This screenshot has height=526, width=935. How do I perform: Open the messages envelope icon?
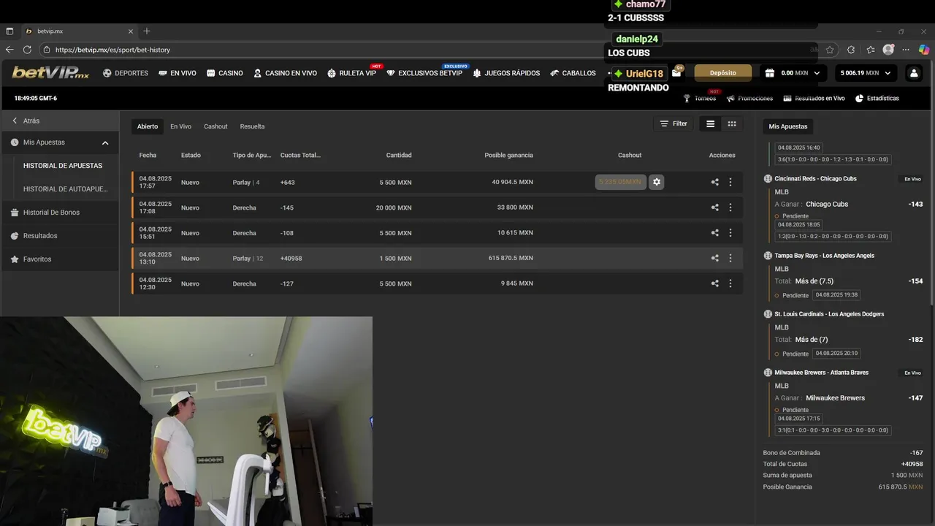676,72
